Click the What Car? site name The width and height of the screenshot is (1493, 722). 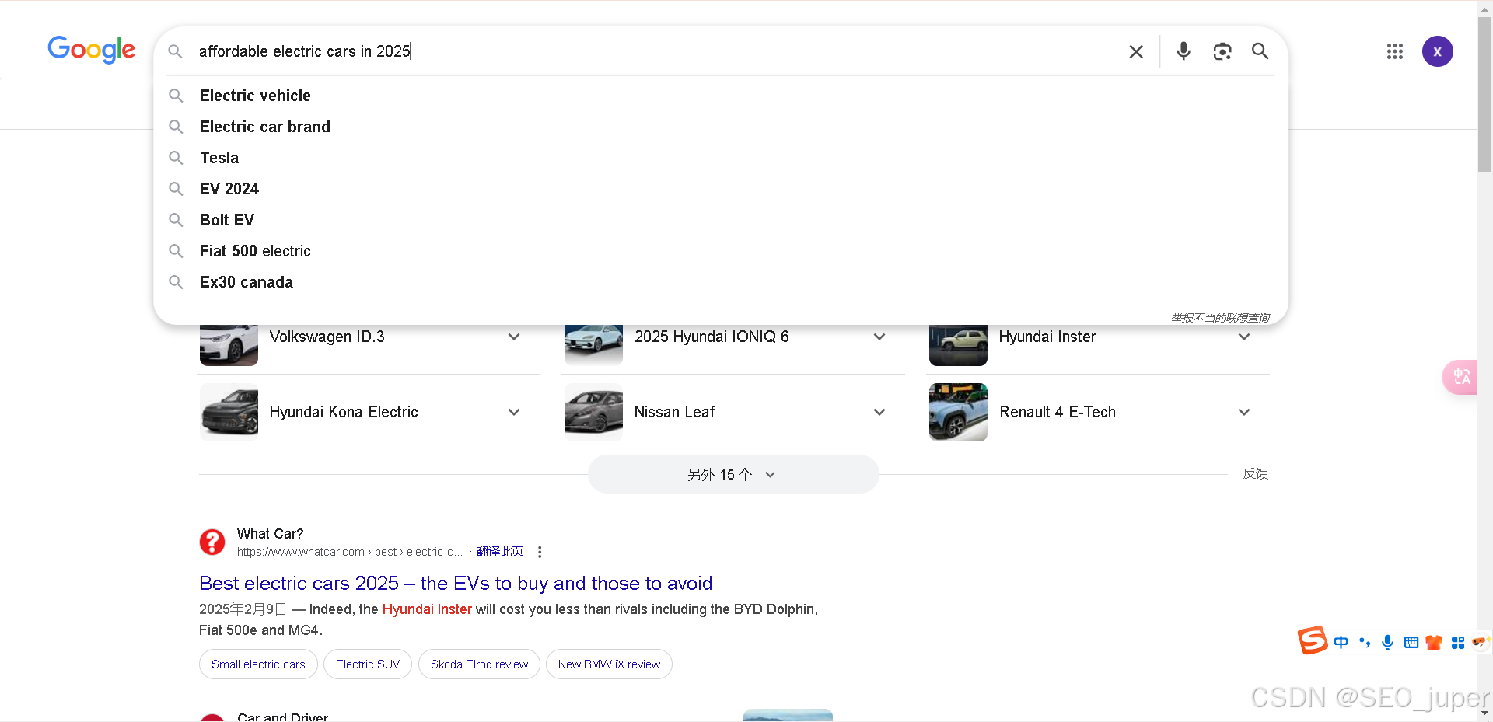pos(270,534)
